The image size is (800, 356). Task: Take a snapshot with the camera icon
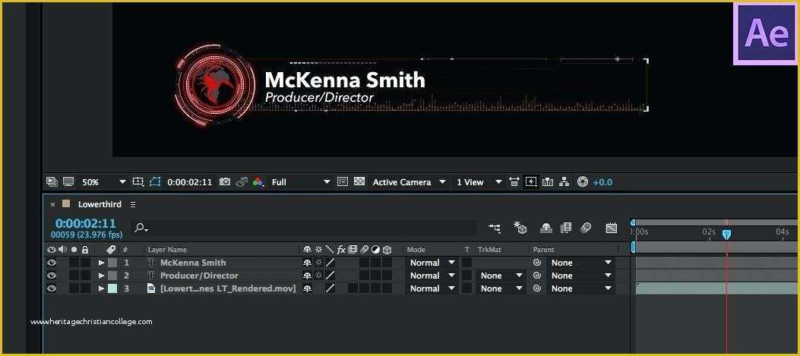click(x=224, y=181)
